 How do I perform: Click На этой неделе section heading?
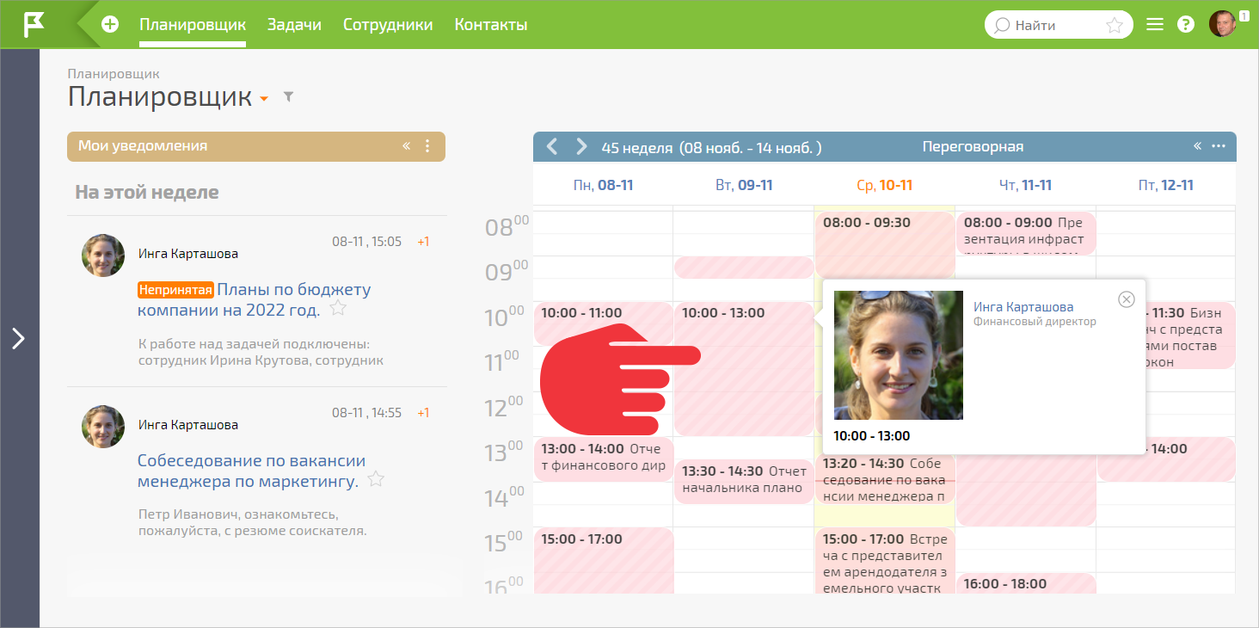pos(147,192)
